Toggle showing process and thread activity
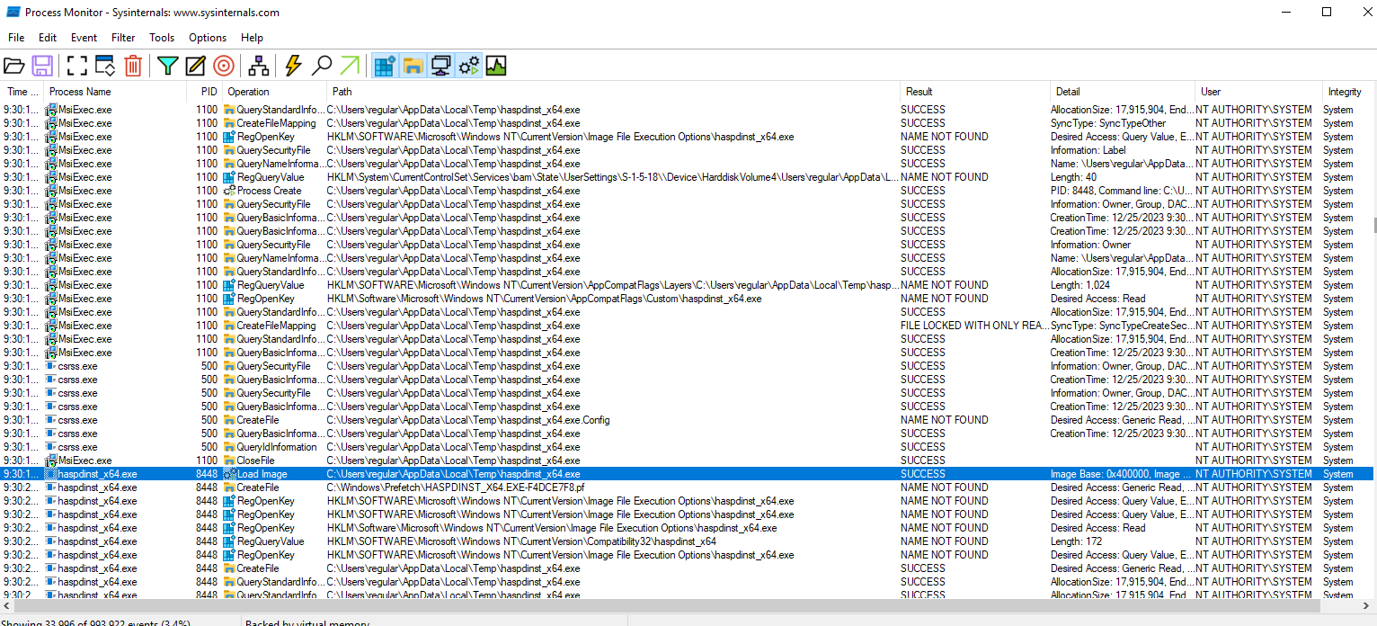The image size is (1377, 626). [x=469, y=66]
